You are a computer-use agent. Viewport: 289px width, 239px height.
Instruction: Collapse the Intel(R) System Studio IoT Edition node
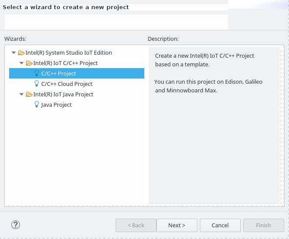click(13, 52)
